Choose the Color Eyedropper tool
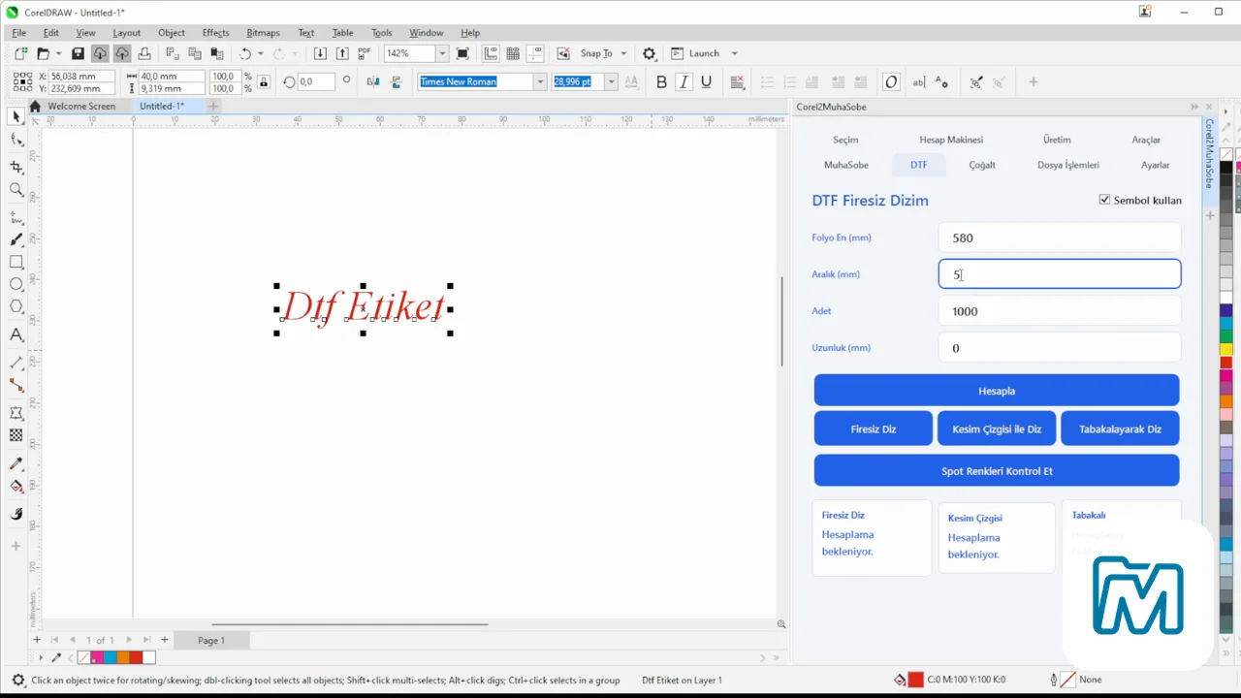 [16, 463]
